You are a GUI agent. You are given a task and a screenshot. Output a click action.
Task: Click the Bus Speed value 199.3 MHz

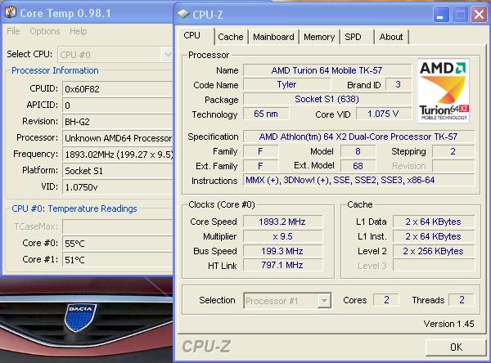pyautogui.click(x=282, y=251)
